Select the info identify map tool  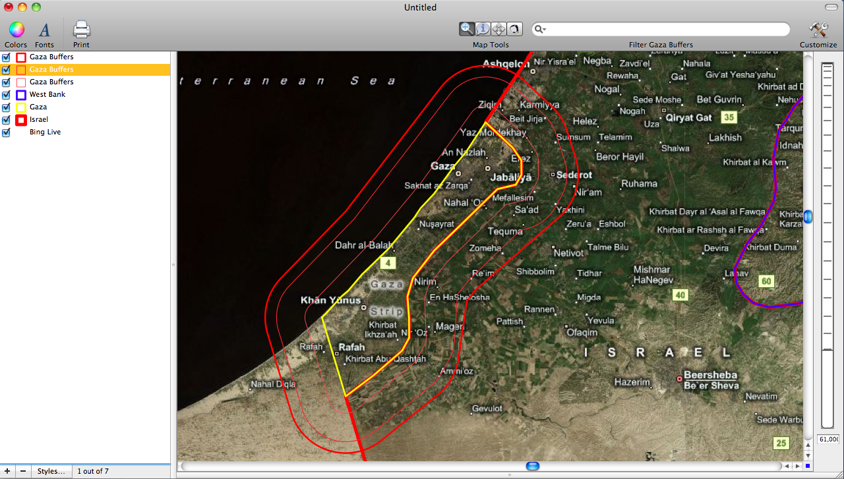[483, 29]
